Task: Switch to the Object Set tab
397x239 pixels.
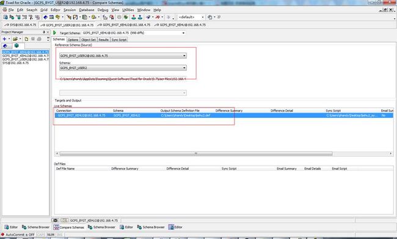Action: tap(89, 40)
